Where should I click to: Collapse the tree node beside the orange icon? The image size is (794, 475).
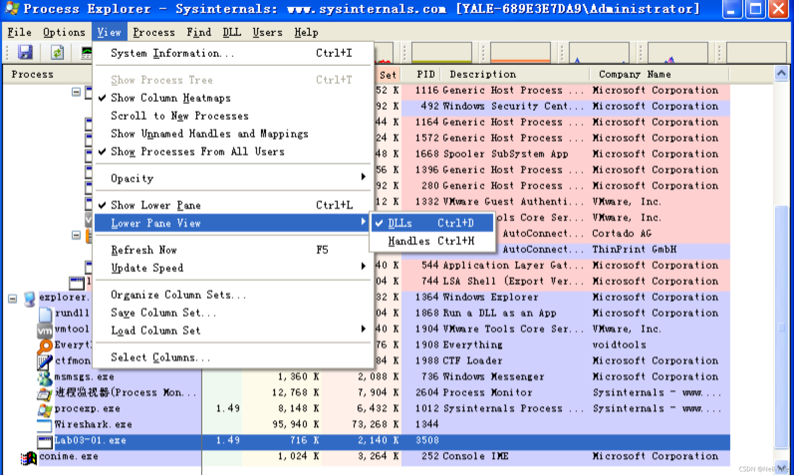click(x=76, y=235)
